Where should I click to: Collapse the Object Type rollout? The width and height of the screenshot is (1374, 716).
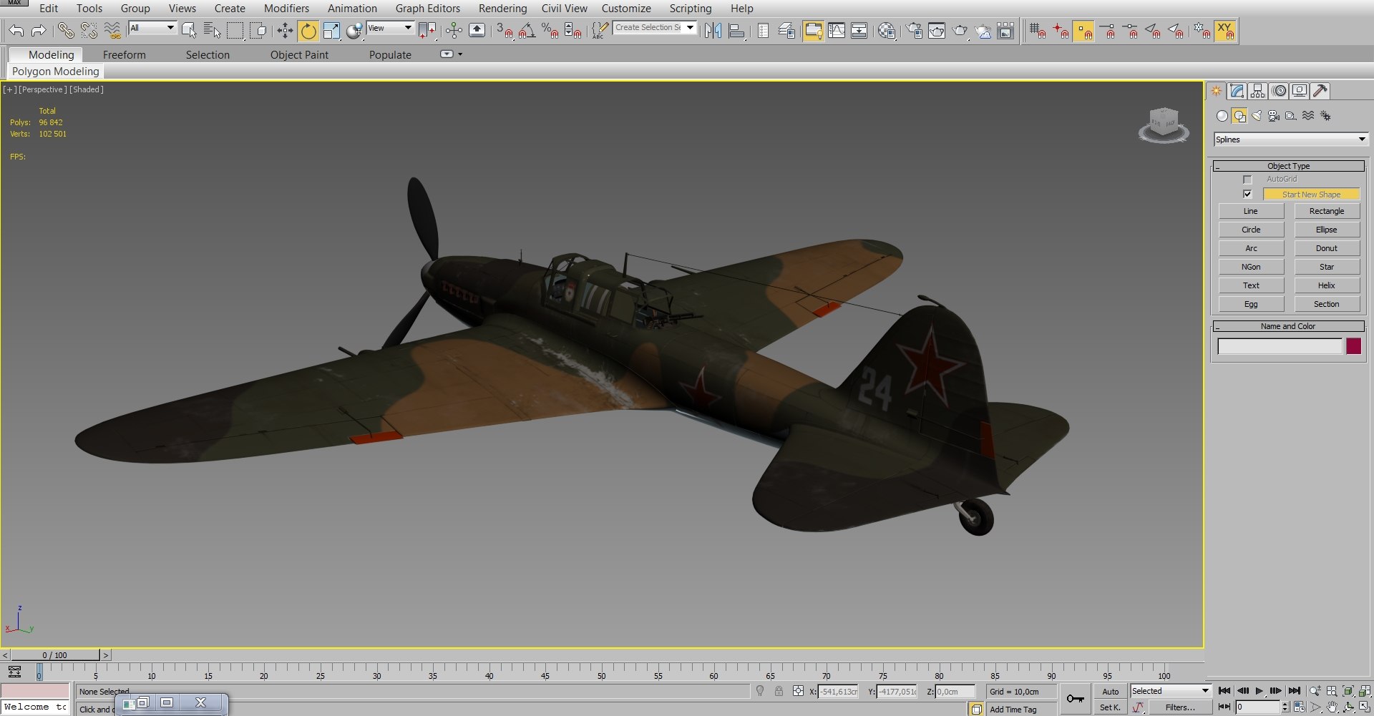[x=1289, y=166]
